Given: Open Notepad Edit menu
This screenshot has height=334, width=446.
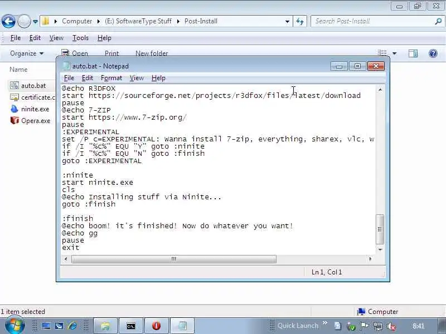Looking at the screenshot, I should coord(88,78).
